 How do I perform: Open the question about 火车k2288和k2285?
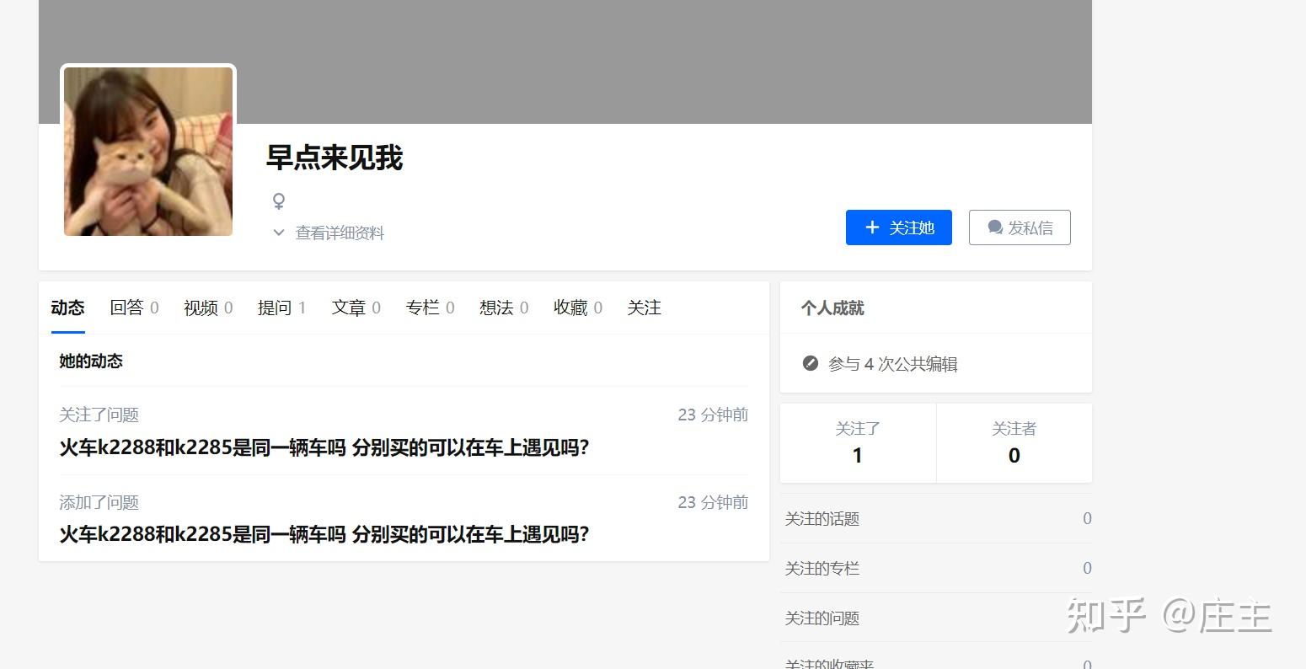(x=323, y=448)
